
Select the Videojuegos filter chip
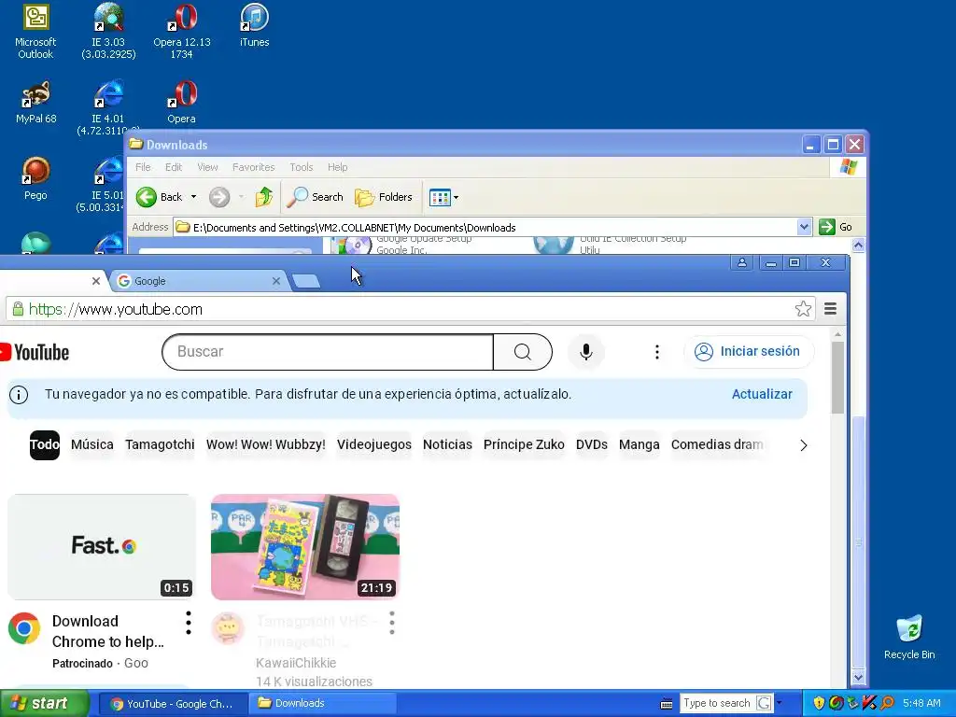coord(374,444)
